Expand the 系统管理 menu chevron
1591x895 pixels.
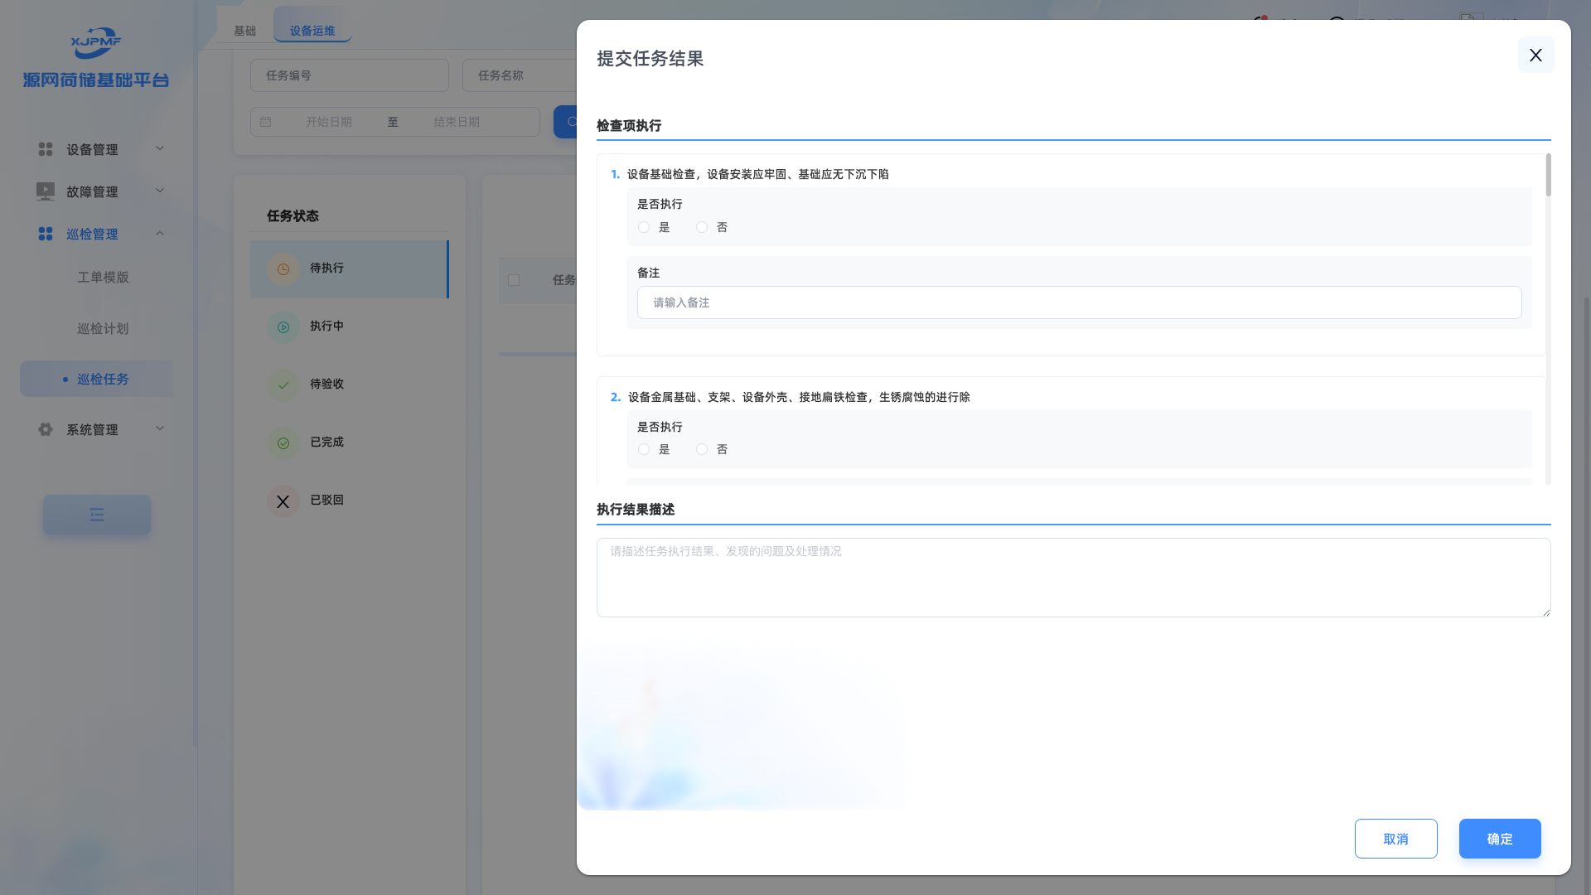click(160, 428)
